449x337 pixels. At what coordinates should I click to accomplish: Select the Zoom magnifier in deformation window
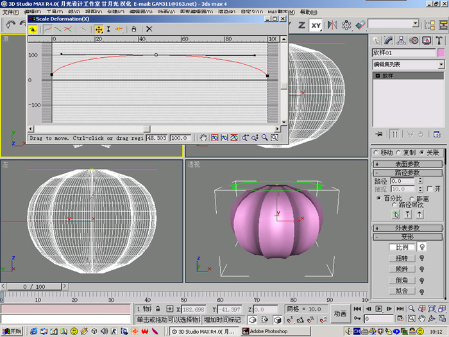pyautogui.click(x=264, y=138)
